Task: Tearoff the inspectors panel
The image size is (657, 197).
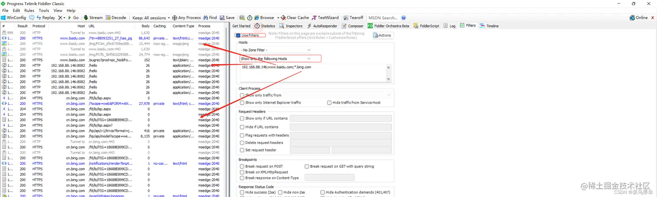Action: point(353,18)
